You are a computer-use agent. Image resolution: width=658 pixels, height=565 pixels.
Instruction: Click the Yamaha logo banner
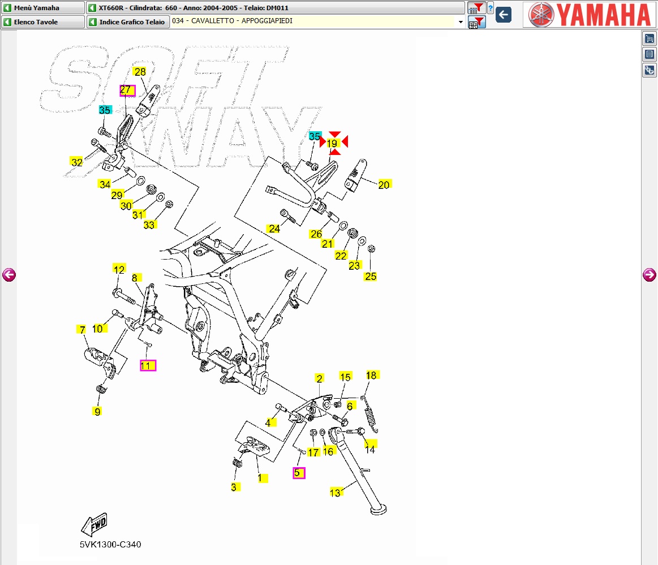[x=588, y=15]
